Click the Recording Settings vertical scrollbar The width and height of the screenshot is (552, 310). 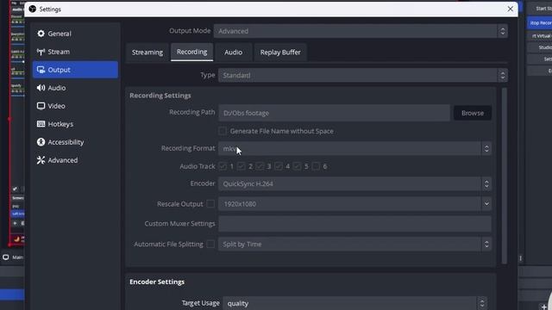[504, 176]
